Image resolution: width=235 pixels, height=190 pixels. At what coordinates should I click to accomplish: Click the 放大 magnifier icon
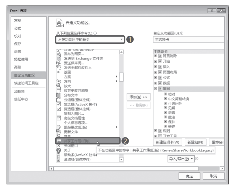click(x=59, y=86)
